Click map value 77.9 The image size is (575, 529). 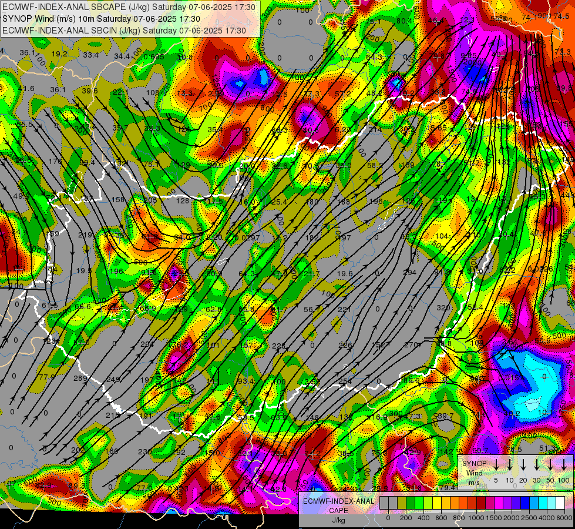(47, 377)
